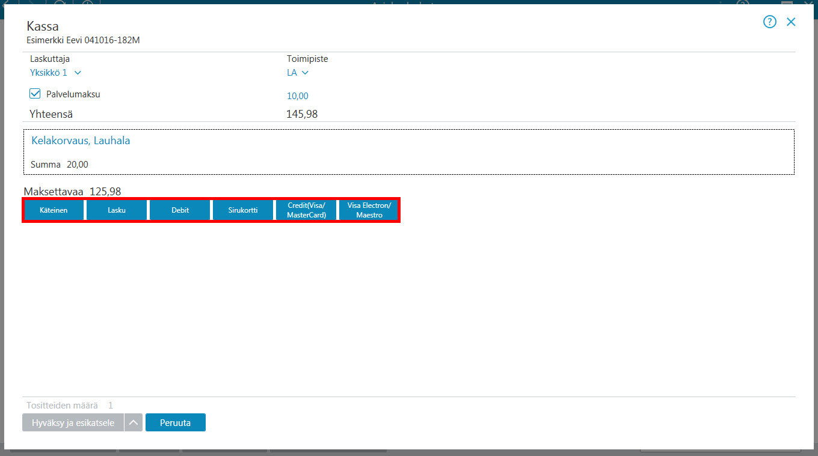Select Visa Electron/Maestro payment
Viewport: 818px width, 456px height.
pyautogui.click(x=369, y=210)
